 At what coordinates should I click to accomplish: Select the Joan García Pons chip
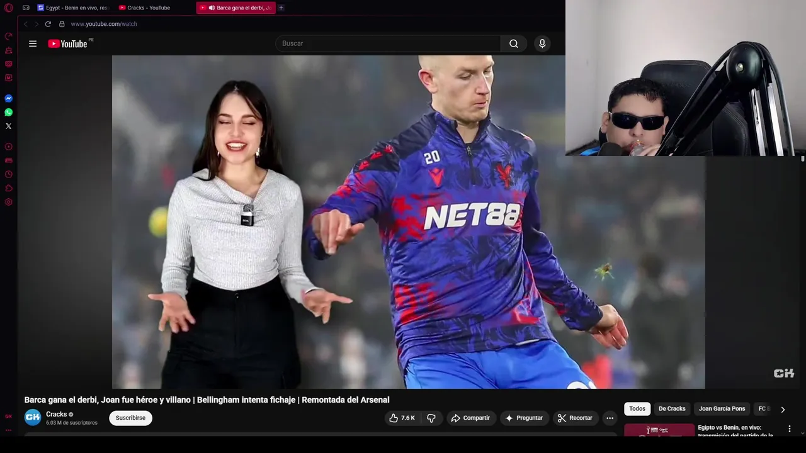coord(722,409)
